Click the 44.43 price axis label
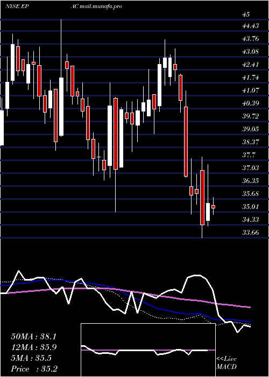 tap(251, 25)
